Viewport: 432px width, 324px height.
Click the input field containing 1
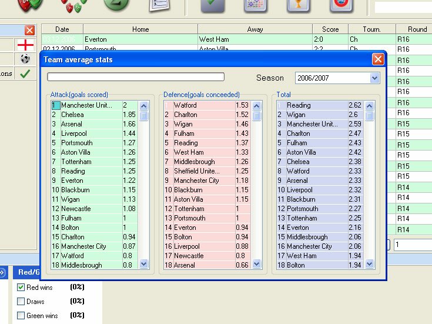tap(413, 245)
